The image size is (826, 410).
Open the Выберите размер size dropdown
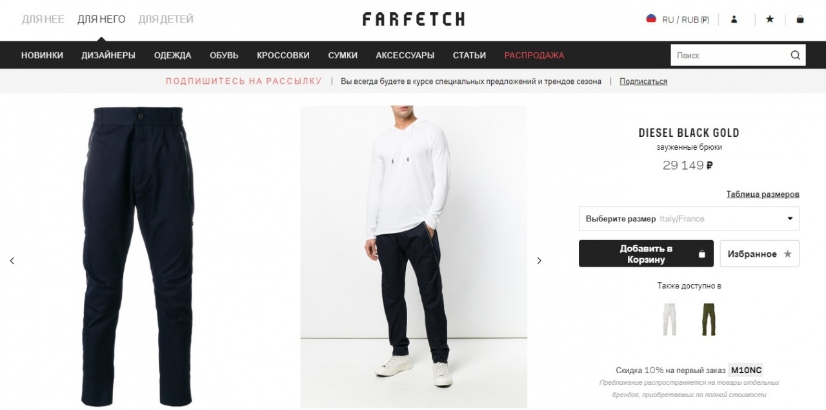pyautogui.click(x=689, y=218)
